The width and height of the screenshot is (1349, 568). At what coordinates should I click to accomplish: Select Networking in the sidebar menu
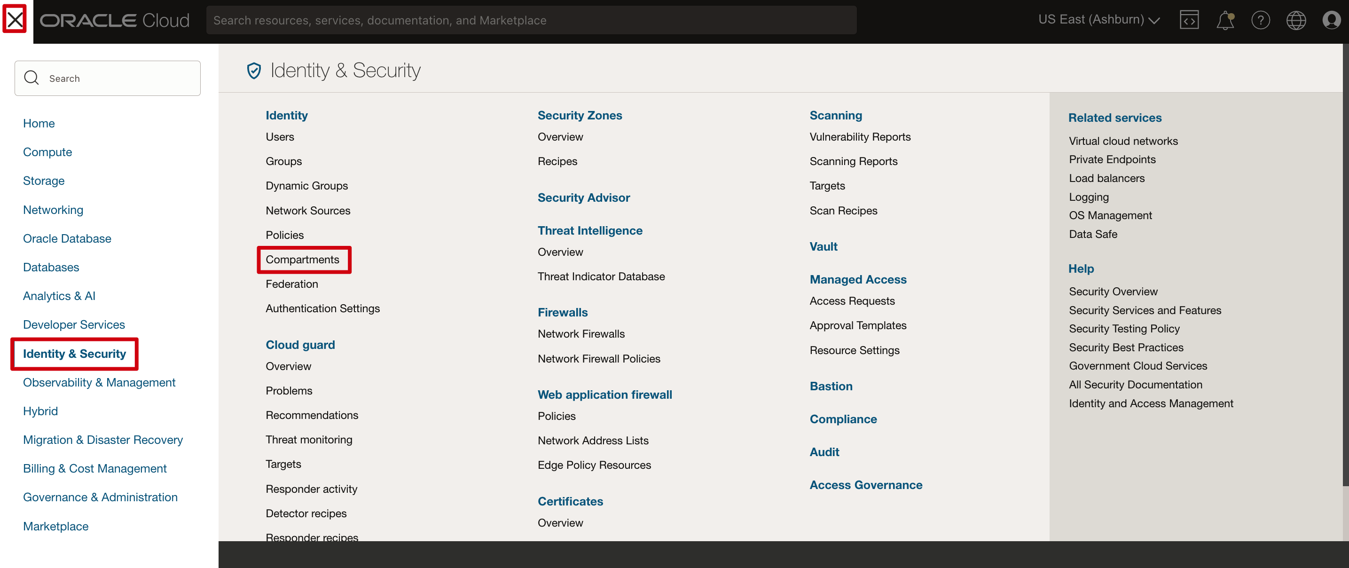(x=53, y=210)
